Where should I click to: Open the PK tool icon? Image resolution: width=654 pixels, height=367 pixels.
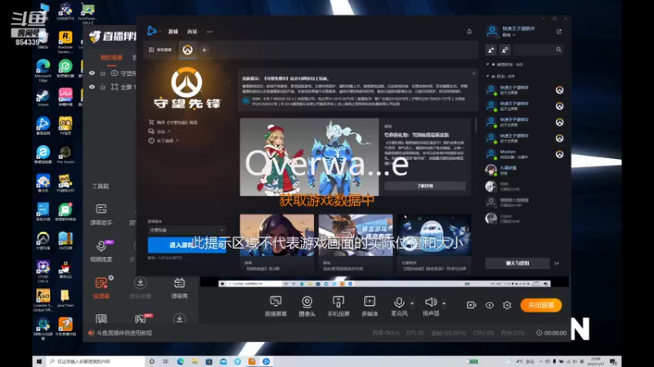tap(141, 319)
